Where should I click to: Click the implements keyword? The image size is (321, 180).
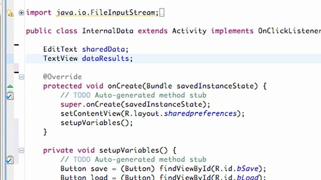(x=232, y=31)
